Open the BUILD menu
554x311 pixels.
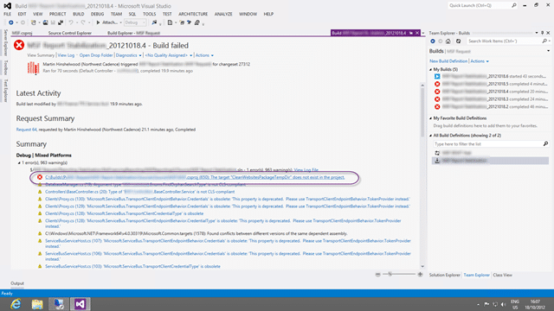pyautogui.click(x=79, y=14)
